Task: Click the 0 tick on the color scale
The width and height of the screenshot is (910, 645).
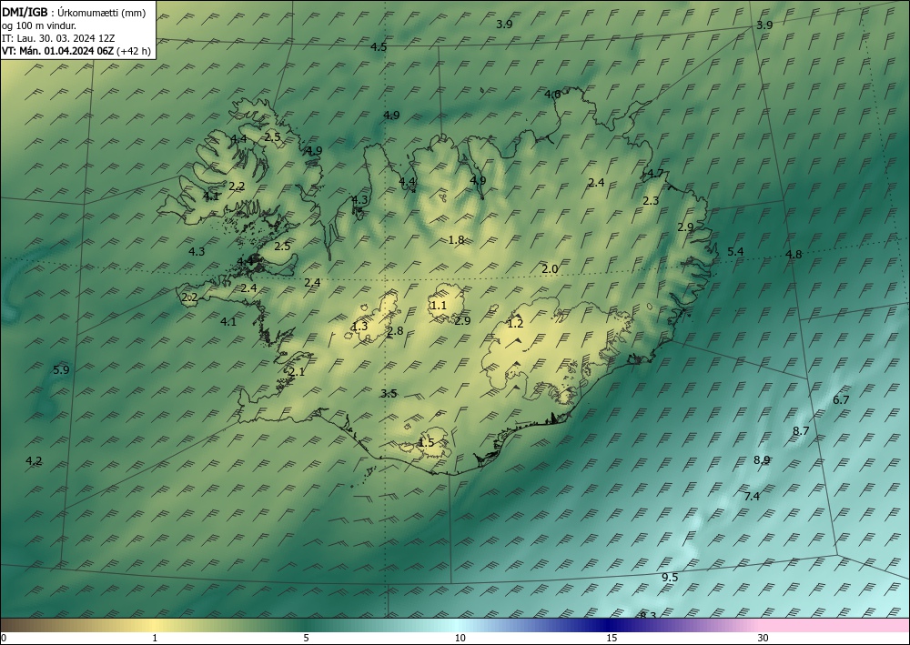Action: 4,638
